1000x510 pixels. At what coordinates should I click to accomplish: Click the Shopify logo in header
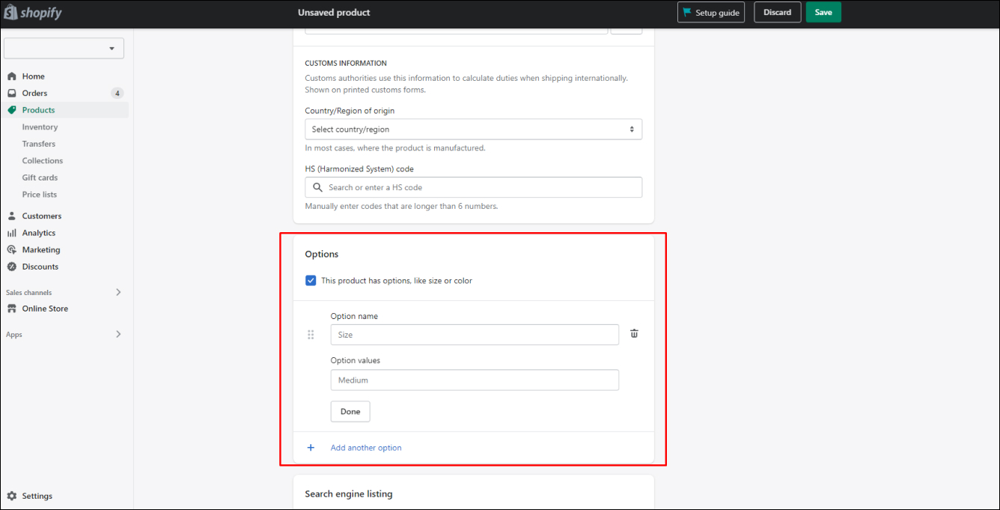[x=33, y=13]
